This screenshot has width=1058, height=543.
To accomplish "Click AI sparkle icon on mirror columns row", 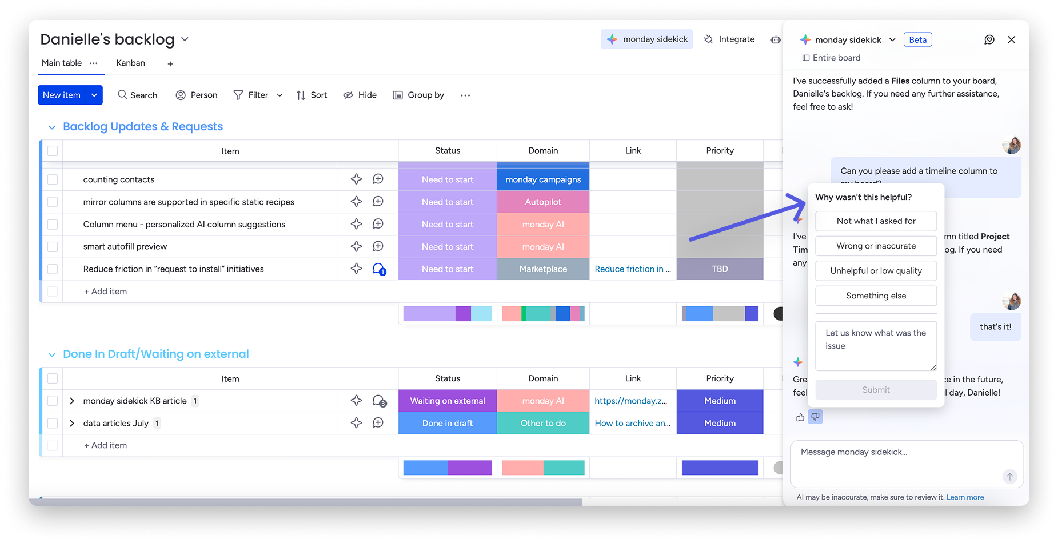I will (x=356, y=202).
